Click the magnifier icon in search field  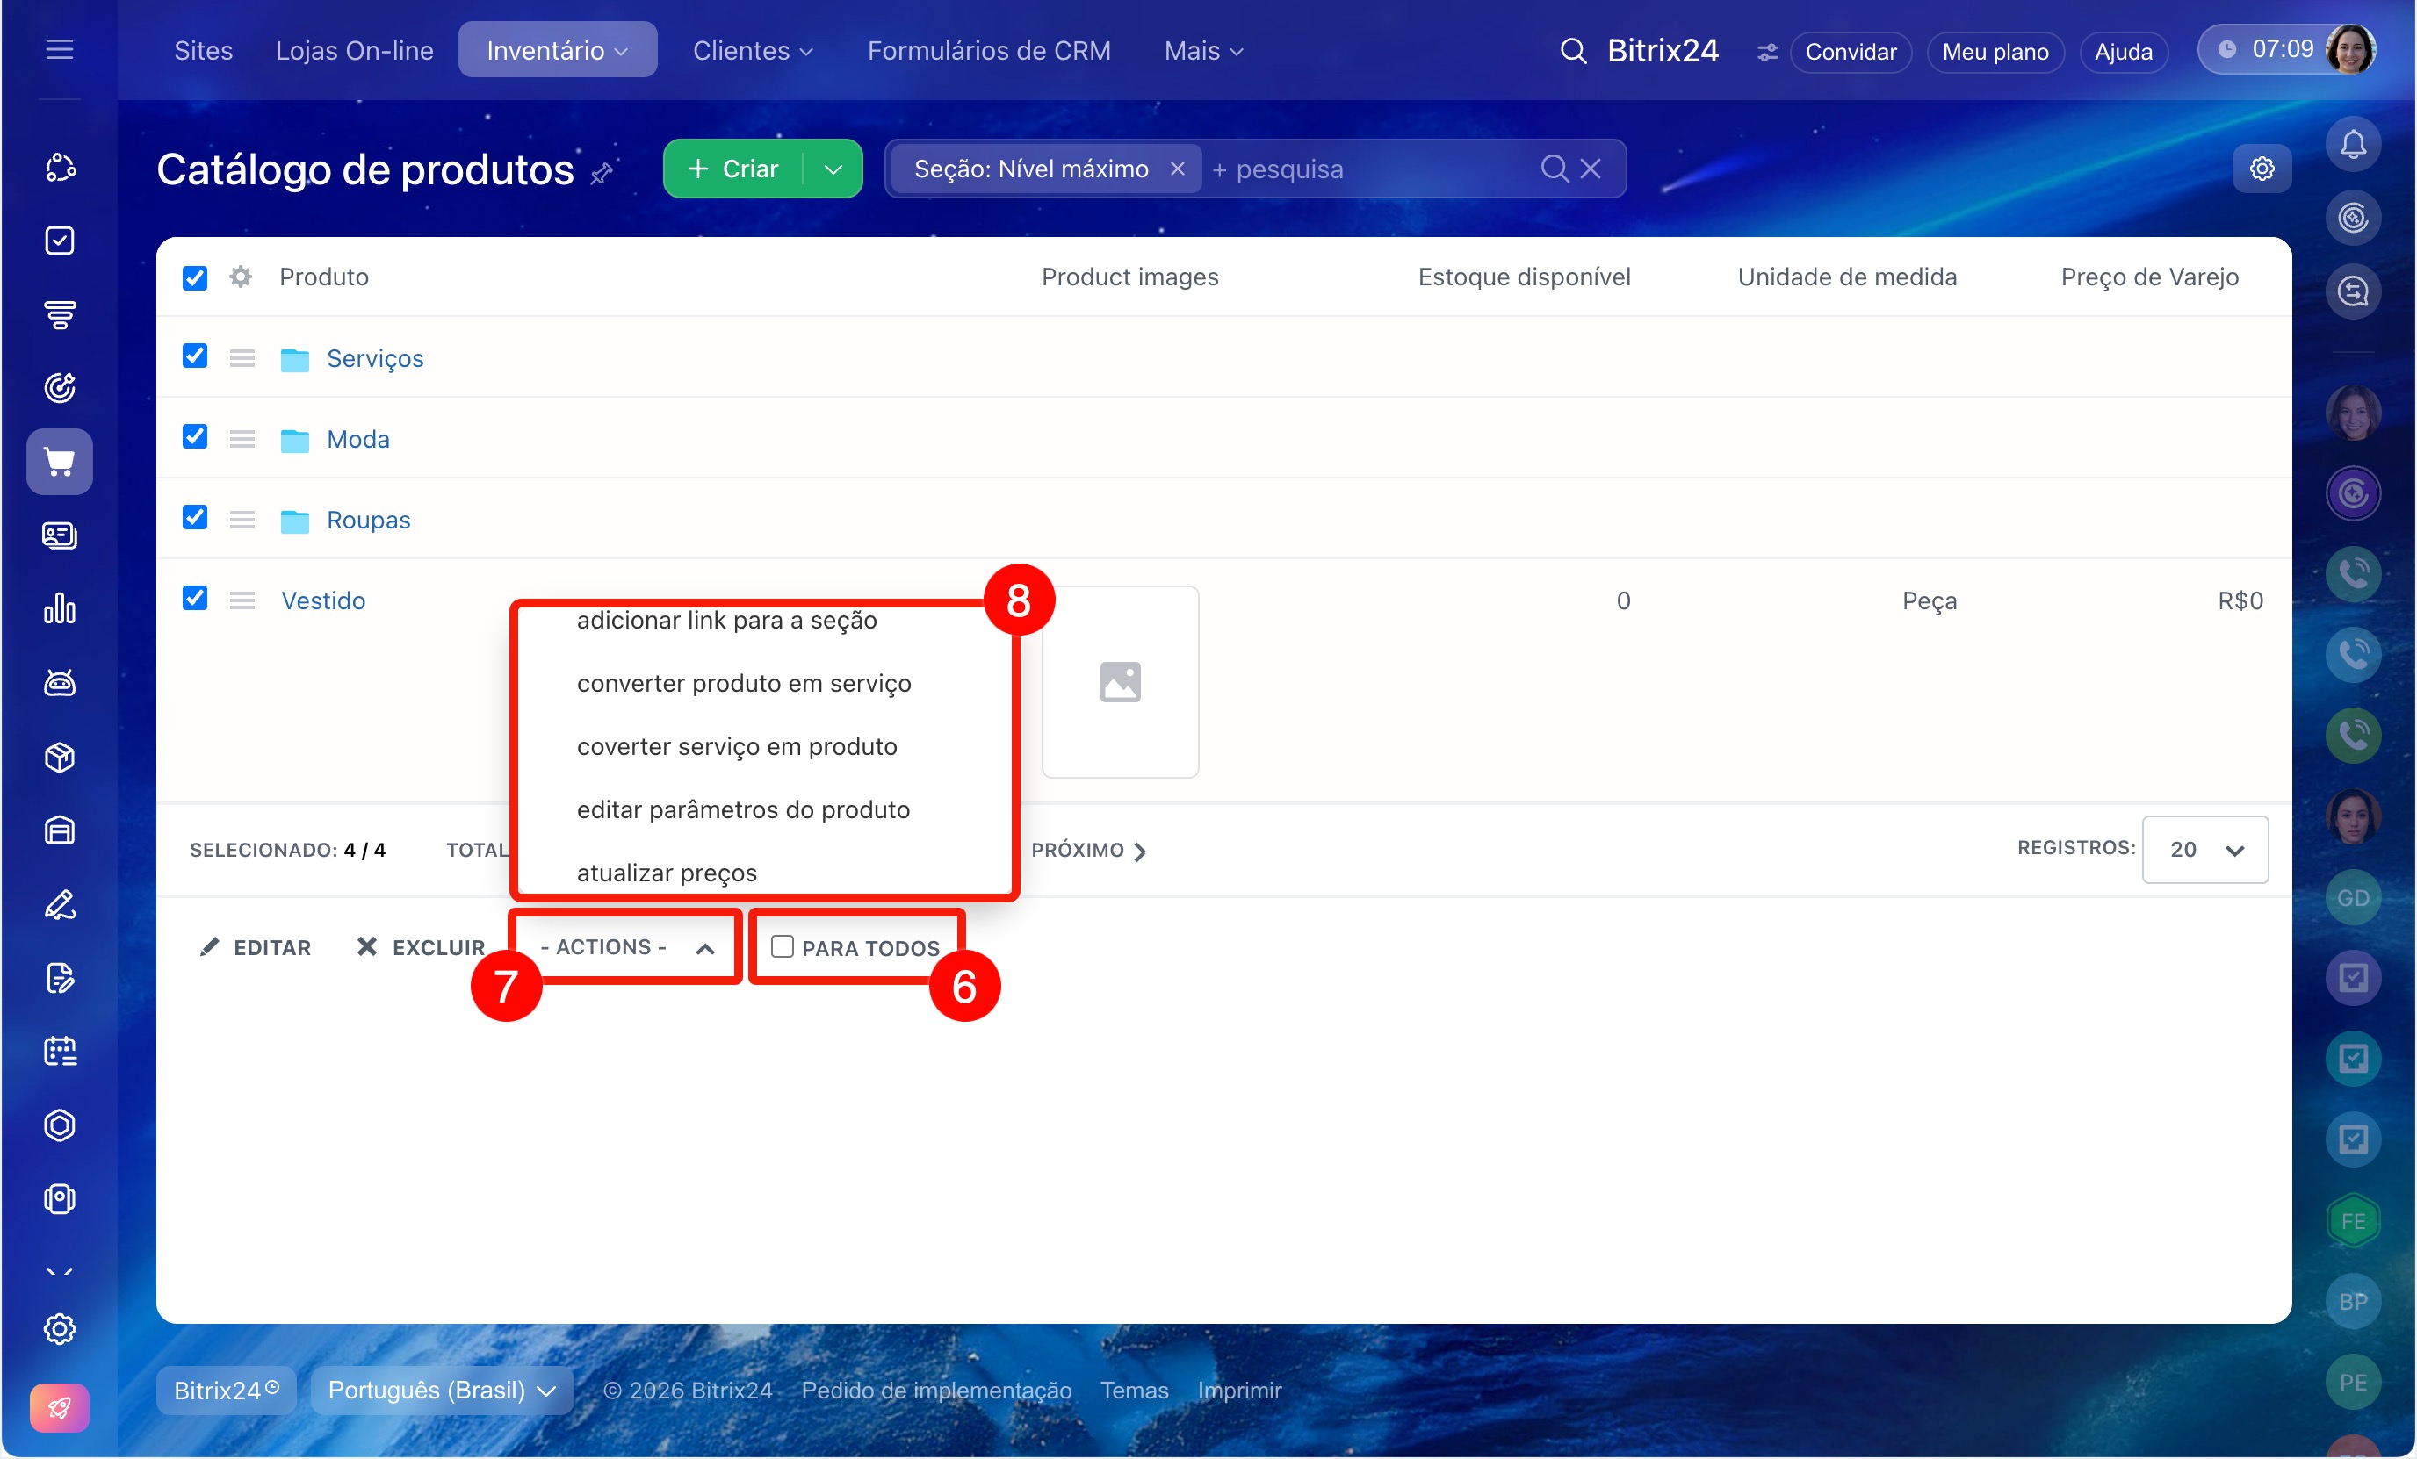[1554, 169]
